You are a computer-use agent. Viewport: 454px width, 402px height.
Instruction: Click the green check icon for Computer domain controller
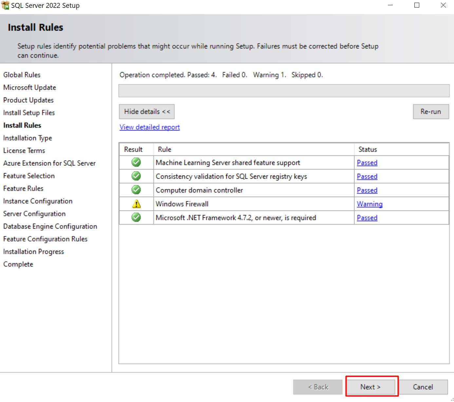(136, 190)
